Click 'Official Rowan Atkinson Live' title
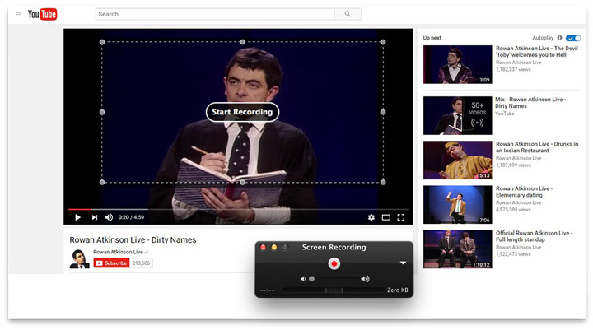The width and height of the screenshot is (593, 330). [534, 236]
